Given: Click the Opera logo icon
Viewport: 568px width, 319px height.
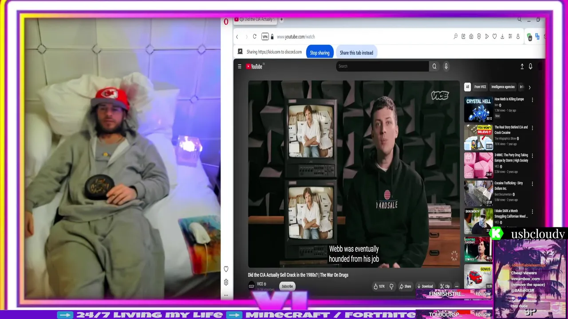Looking at the screenshot, I should (226, 21).
